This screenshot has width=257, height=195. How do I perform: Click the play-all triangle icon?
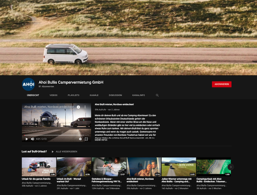[53, 151]
